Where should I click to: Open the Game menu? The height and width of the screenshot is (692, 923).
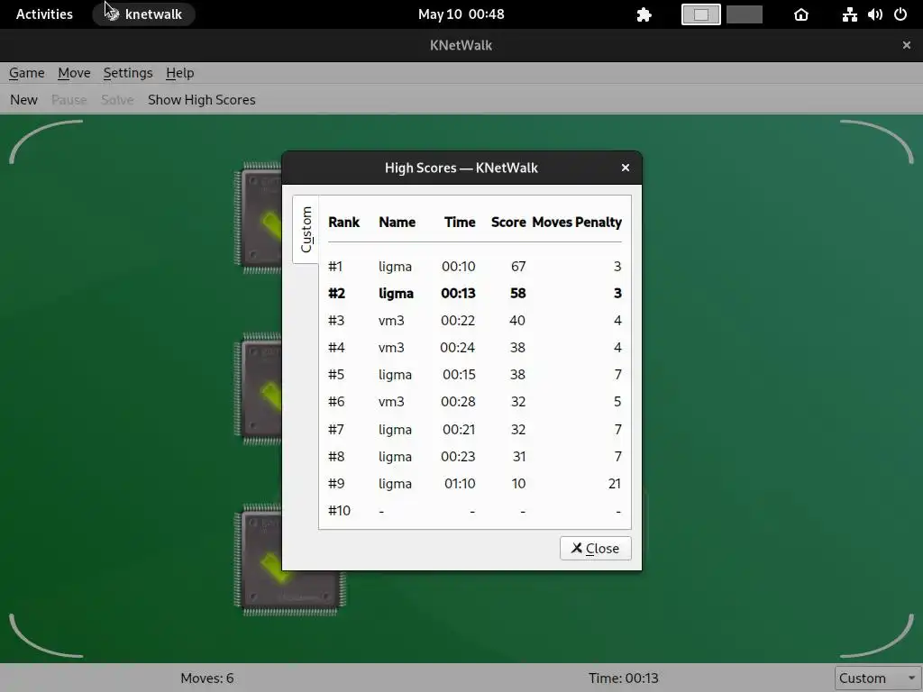click(x=26, y=73)
